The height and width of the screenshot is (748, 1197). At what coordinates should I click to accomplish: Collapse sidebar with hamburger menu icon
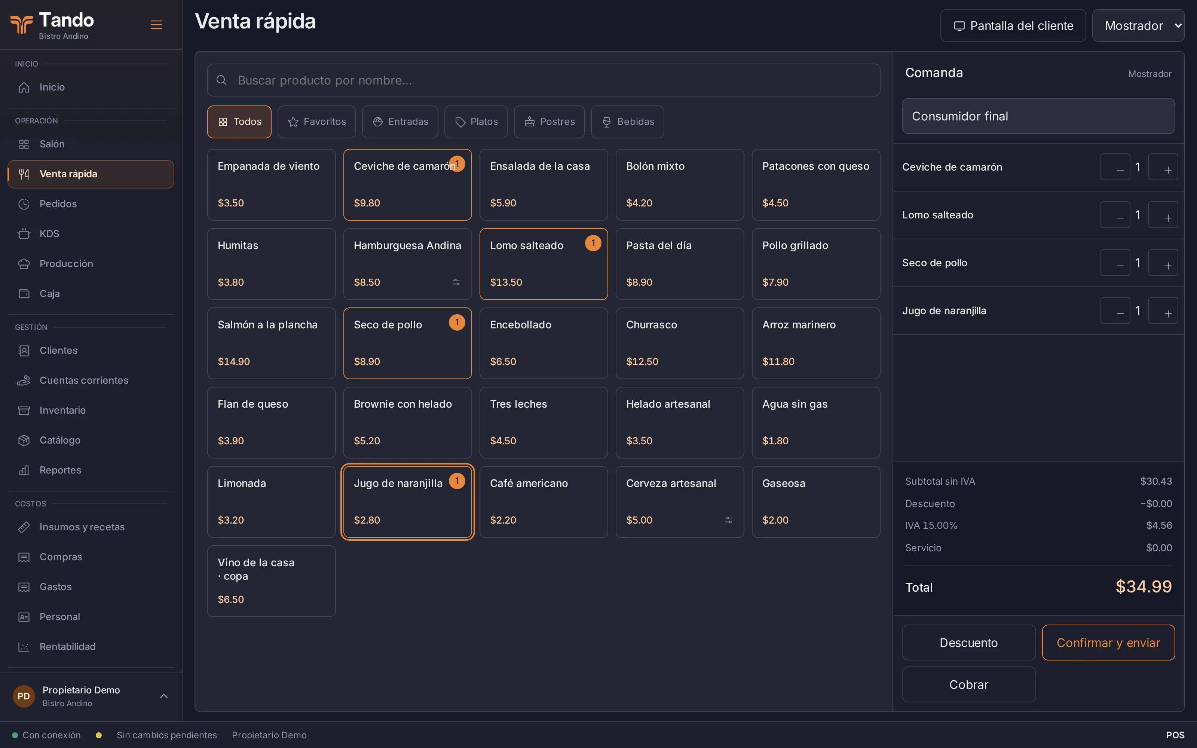click(156, 25)
